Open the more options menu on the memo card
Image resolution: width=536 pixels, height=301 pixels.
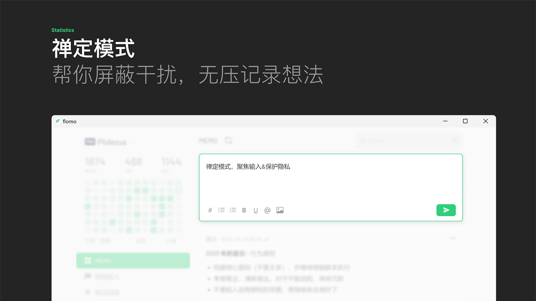[453, 238]
